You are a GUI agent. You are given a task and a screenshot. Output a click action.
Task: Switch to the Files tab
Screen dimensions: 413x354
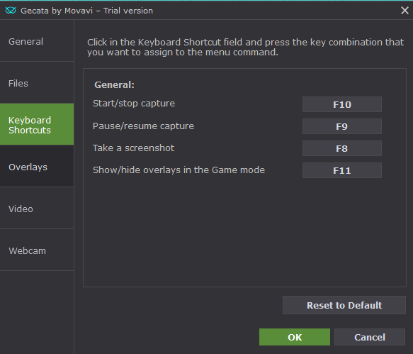pos(37,83)
